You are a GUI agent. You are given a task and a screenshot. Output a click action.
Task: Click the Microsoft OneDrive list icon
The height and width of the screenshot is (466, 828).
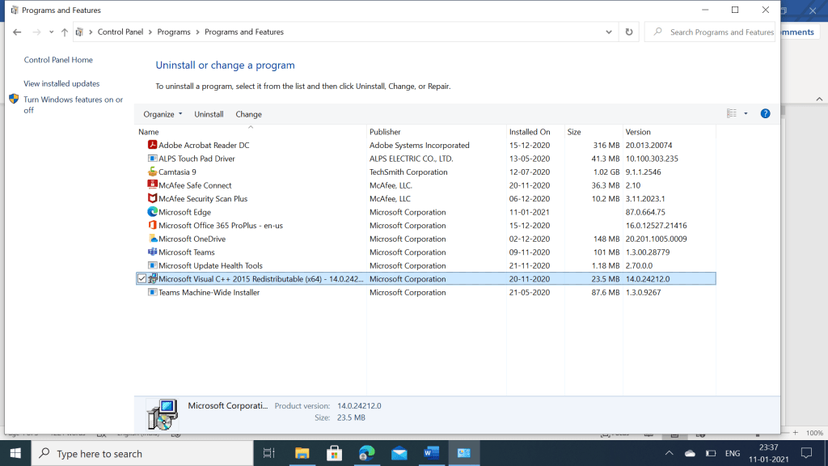pos(152,239)
